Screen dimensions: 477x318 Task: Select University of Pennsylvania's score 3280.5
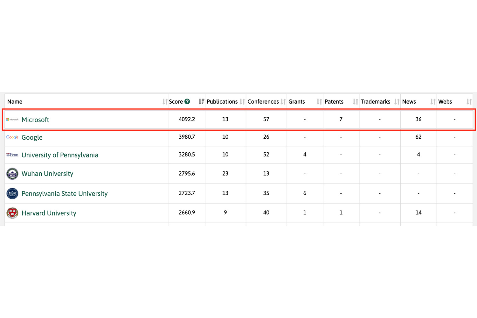(187, 155)
